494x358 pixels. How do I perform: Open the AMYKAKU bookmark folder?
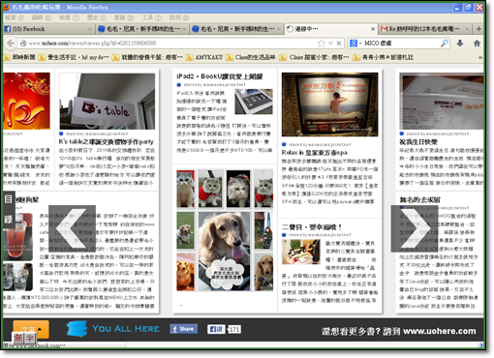(x=204, y=57)
